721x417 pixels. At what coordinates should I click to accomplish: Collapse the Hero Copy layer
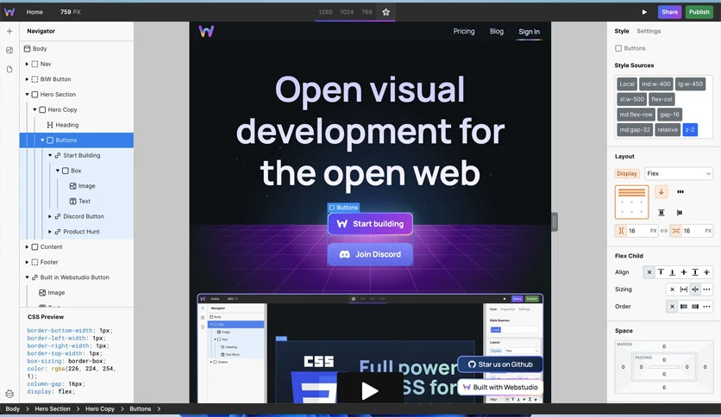(x=34, y=109)
